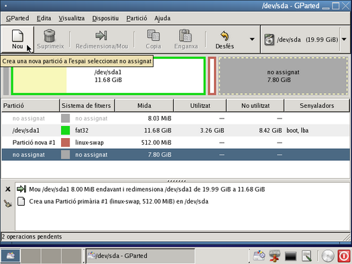This screenshot has height=264, width=352.
Task: Select the /dev/sda1 partition row
Action: 176,130
